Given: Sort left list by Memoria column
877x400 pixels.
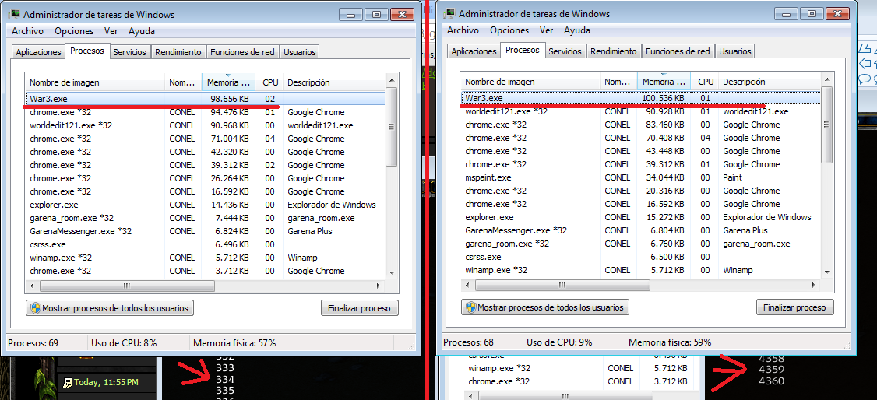Looking at the screenshot, I should pos(228,82).
